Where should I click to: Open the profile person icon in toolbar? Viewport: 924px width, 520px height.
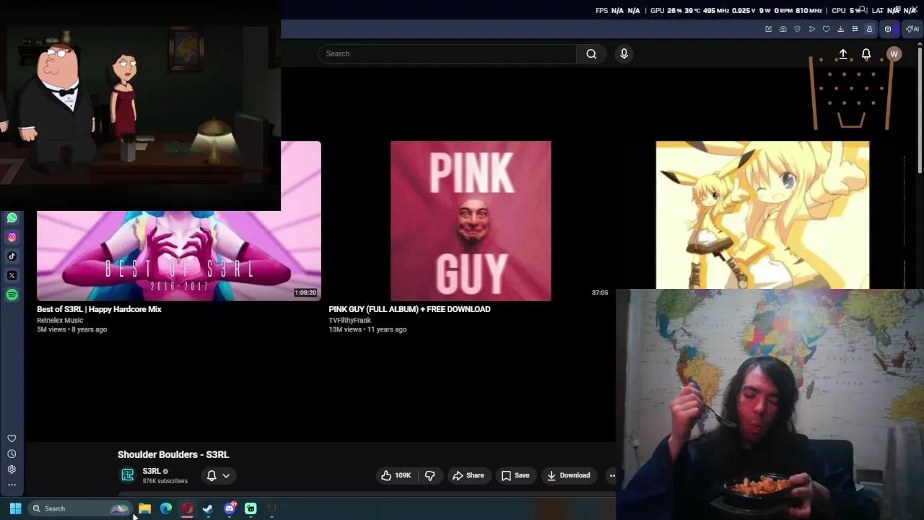[x=869, y=29]
